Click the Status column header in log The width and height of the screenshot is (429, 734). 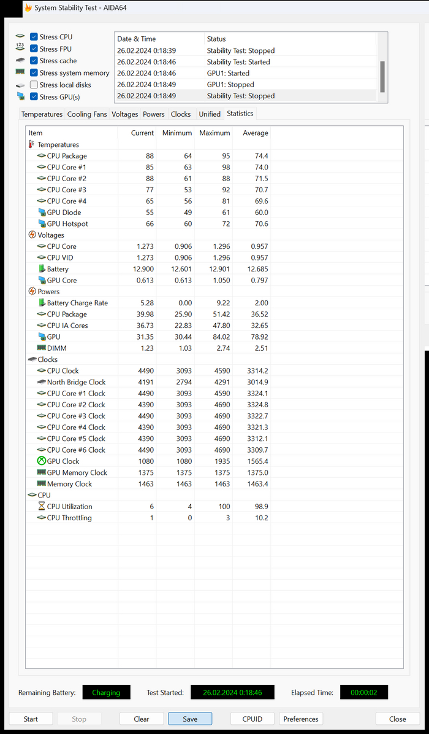point(290,39)
